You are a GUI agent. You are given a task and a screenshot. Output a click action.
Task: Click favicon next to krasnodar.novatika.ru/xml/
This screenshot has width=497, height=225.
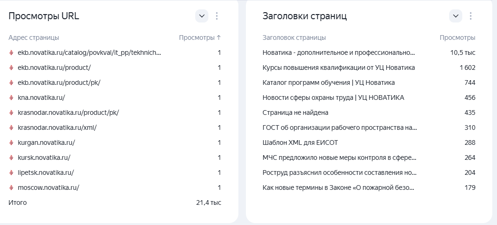[11, 128]
